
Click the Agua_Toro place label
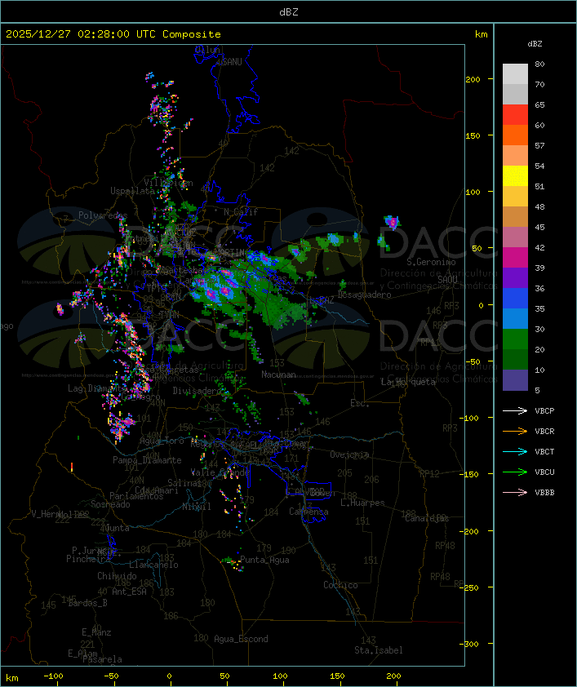(162, 441)
